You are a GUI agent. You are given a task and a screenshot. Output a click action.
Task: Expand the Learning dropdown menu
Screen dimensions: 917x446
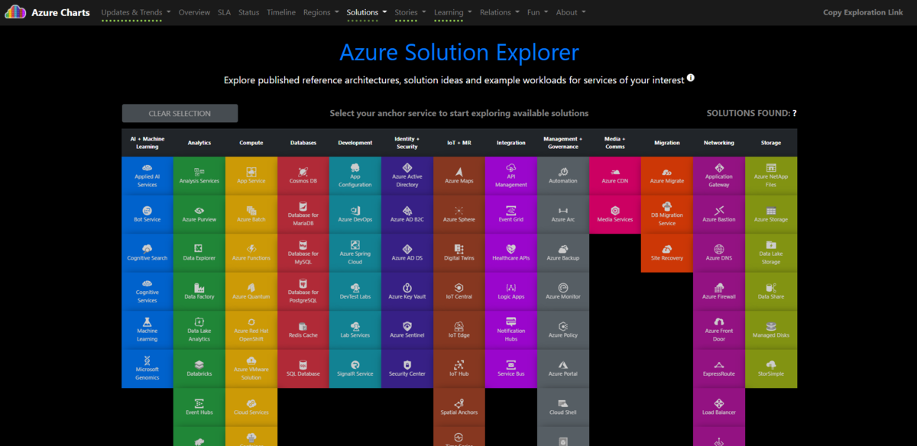click(453, 12)
